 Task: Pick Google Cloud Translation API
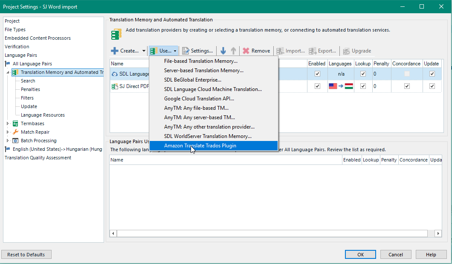pyautogui.click(x=214, y=99)
